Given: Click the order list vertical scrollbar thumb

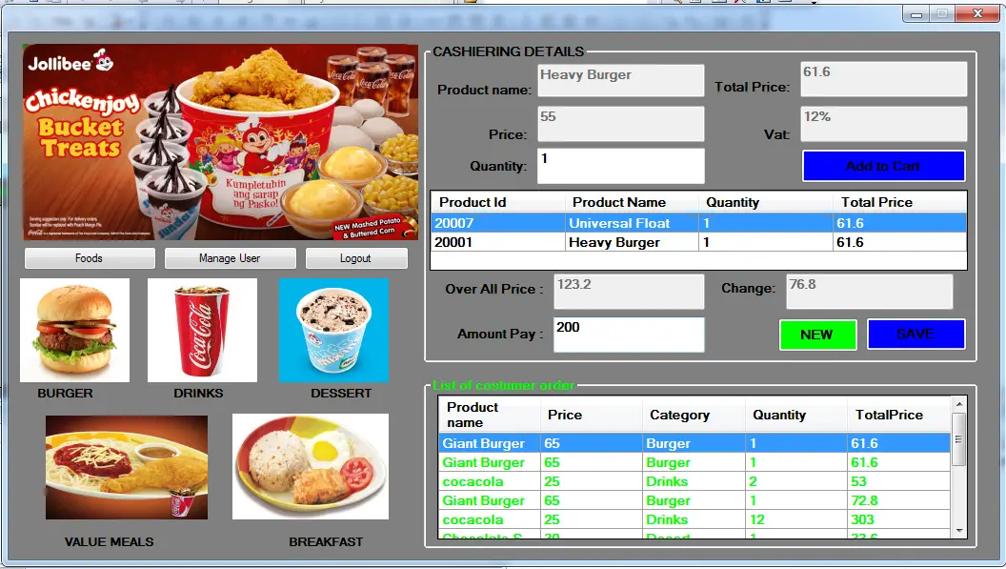Looking at the screenshot, I should [959, 439].
